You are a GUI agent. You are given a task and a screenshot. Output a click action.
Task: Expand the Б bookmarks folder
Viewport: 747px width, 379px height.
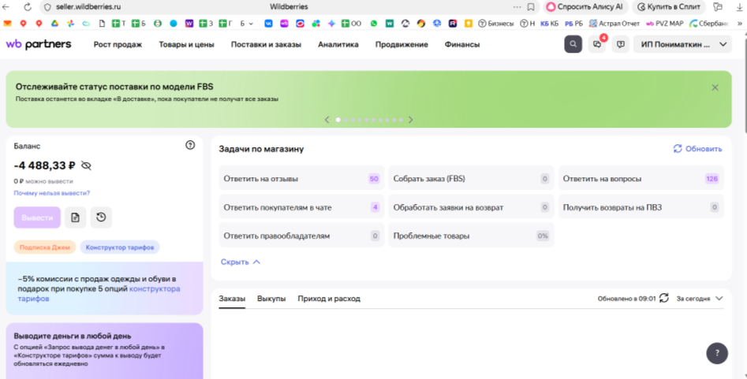tap(246, 24)
